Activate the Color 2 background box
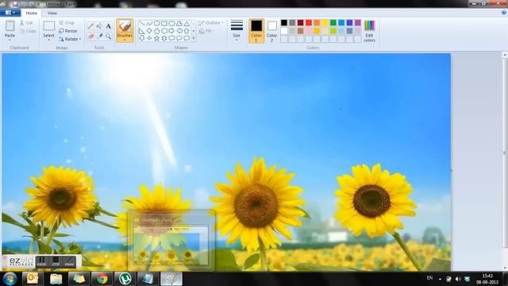508x286 pixels. (x=271, y=31)
